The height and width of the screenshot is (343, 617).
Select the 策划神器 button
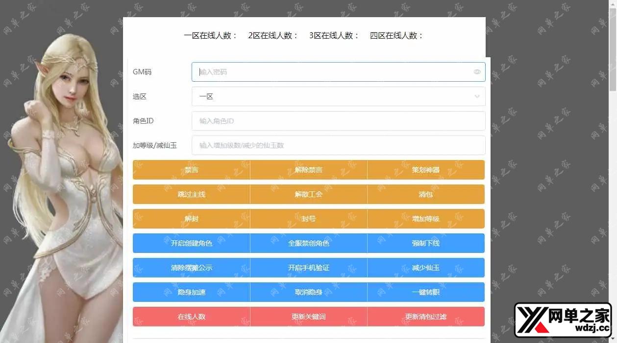pyautogui.click(x=426, y=170)
